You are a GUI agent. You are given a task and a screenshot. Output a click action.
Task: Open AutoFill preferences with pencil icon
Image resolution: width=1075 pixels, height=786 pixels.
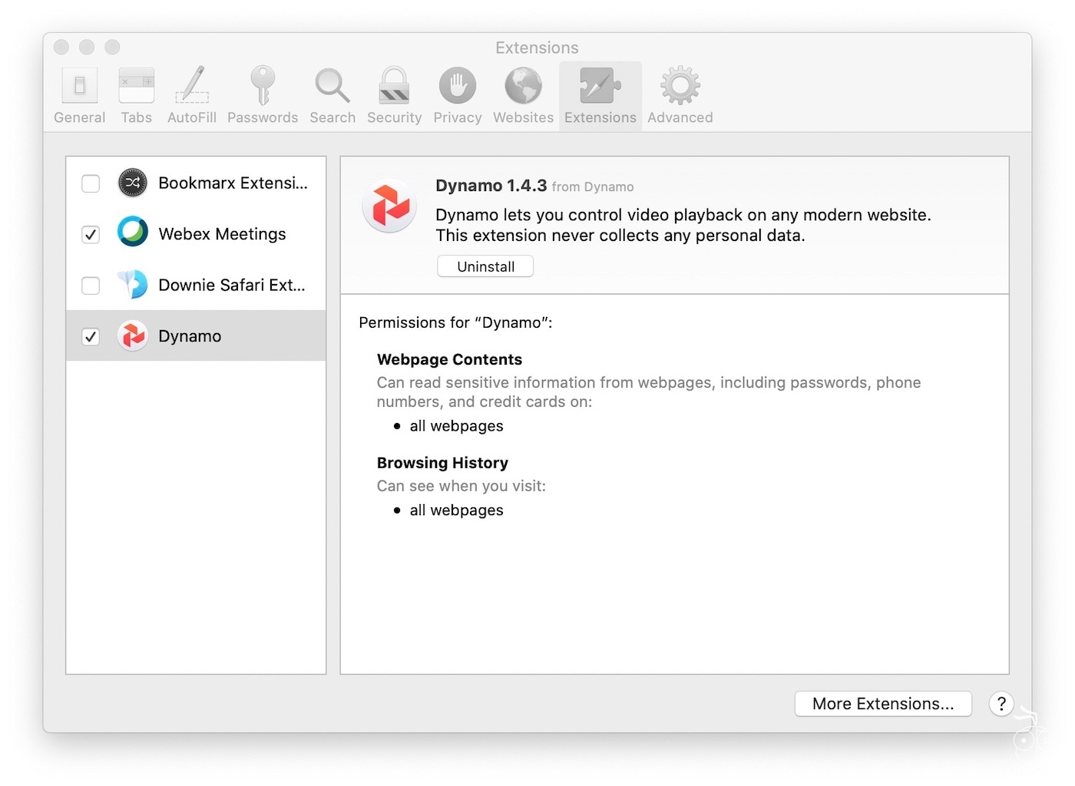point(192,95)
